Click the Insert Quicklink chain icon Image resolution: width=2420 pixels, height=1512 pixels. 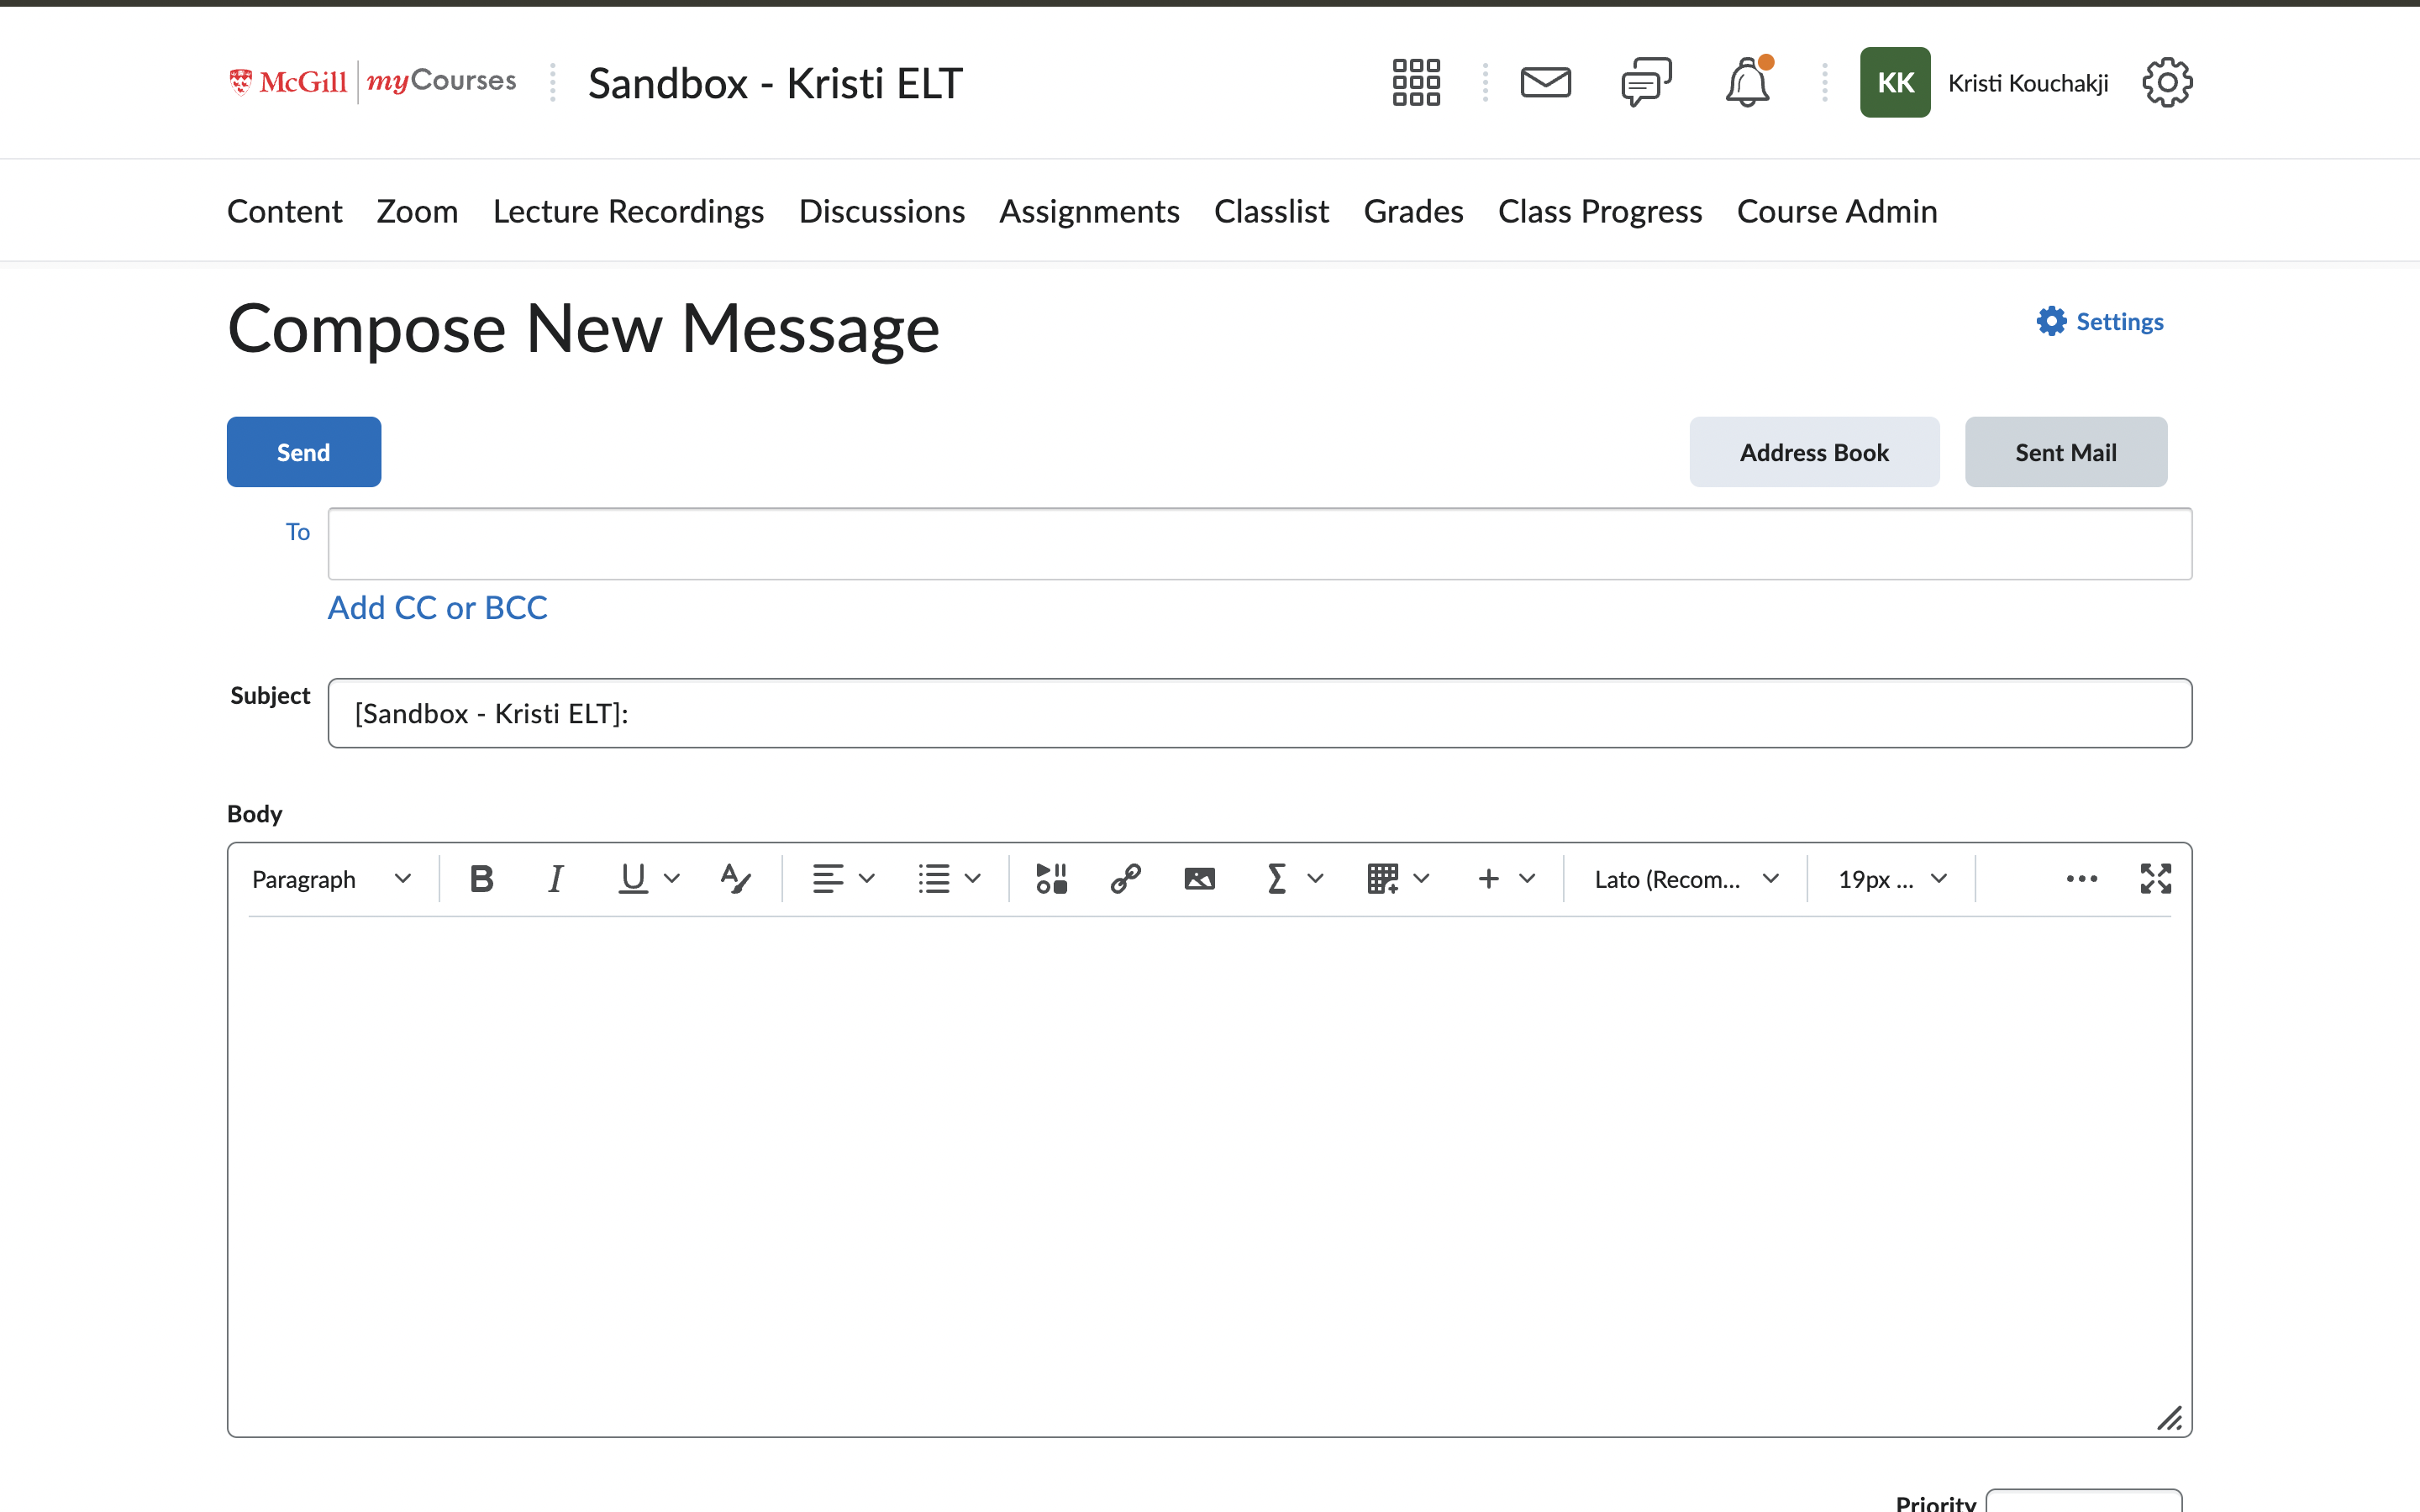pyautogui.click(x=1125, y=879)
